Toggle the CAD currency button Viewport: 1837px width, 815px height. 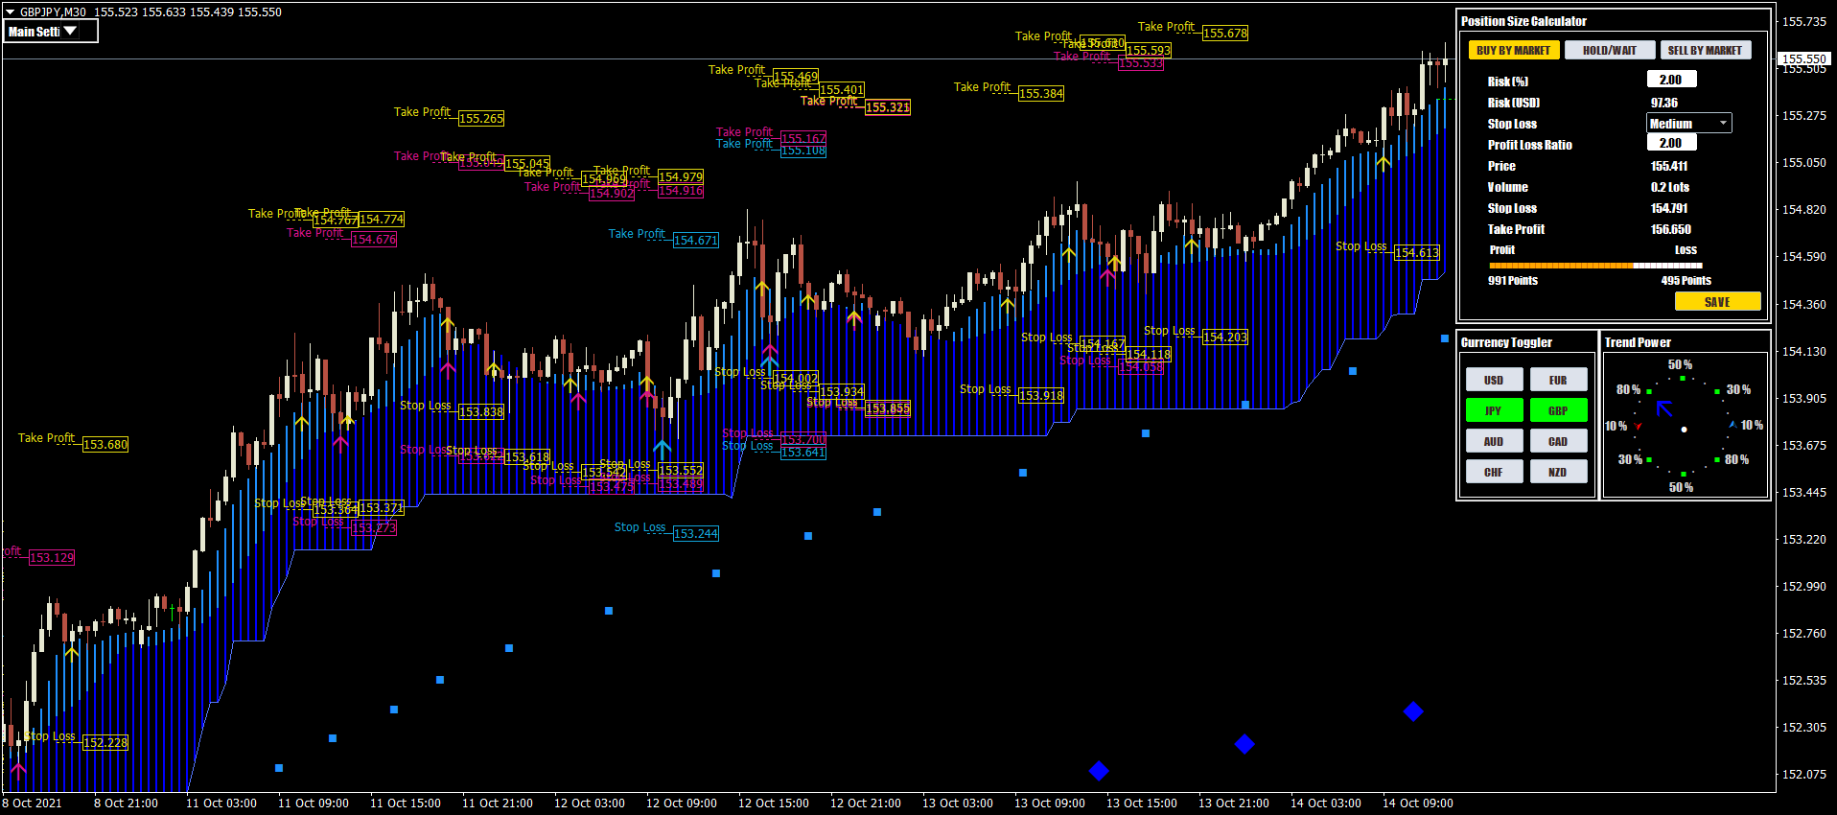tap(1558, 441)
